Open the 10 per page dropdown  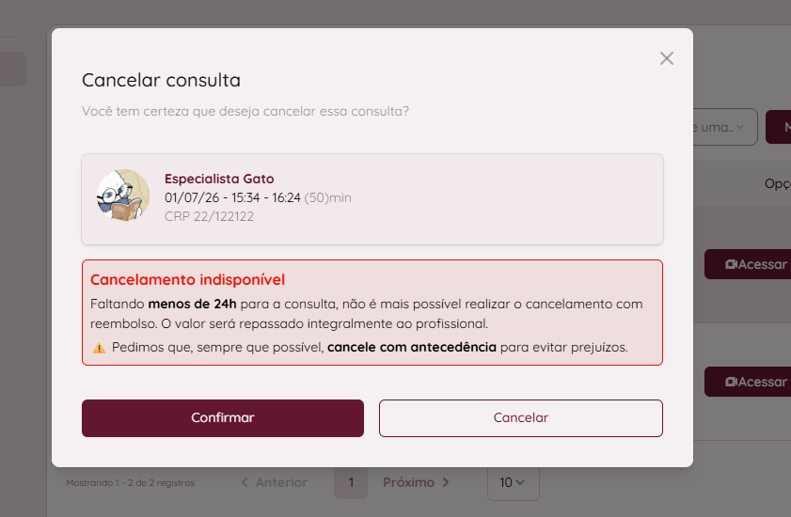[513, 483]
